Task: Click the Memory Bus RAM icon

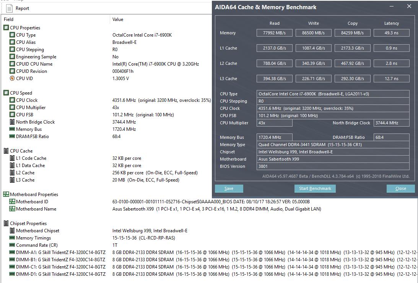Action: coord(12,129)
